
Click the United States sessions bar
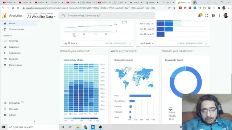[132, 101]
